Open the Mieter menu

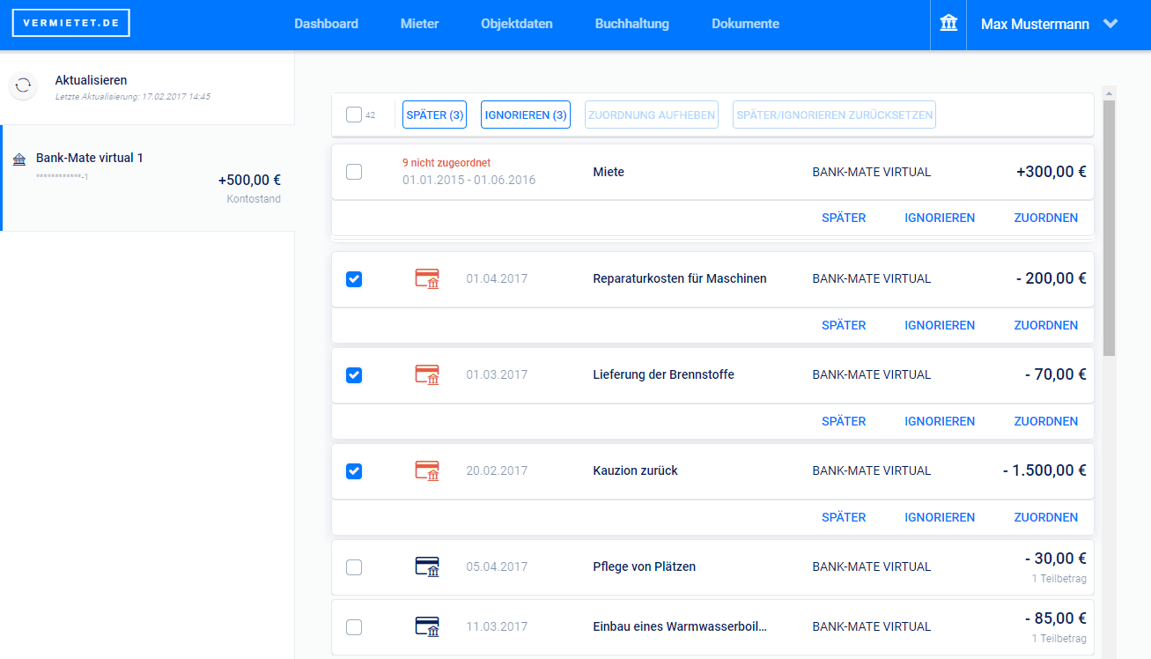pos(419,24)
